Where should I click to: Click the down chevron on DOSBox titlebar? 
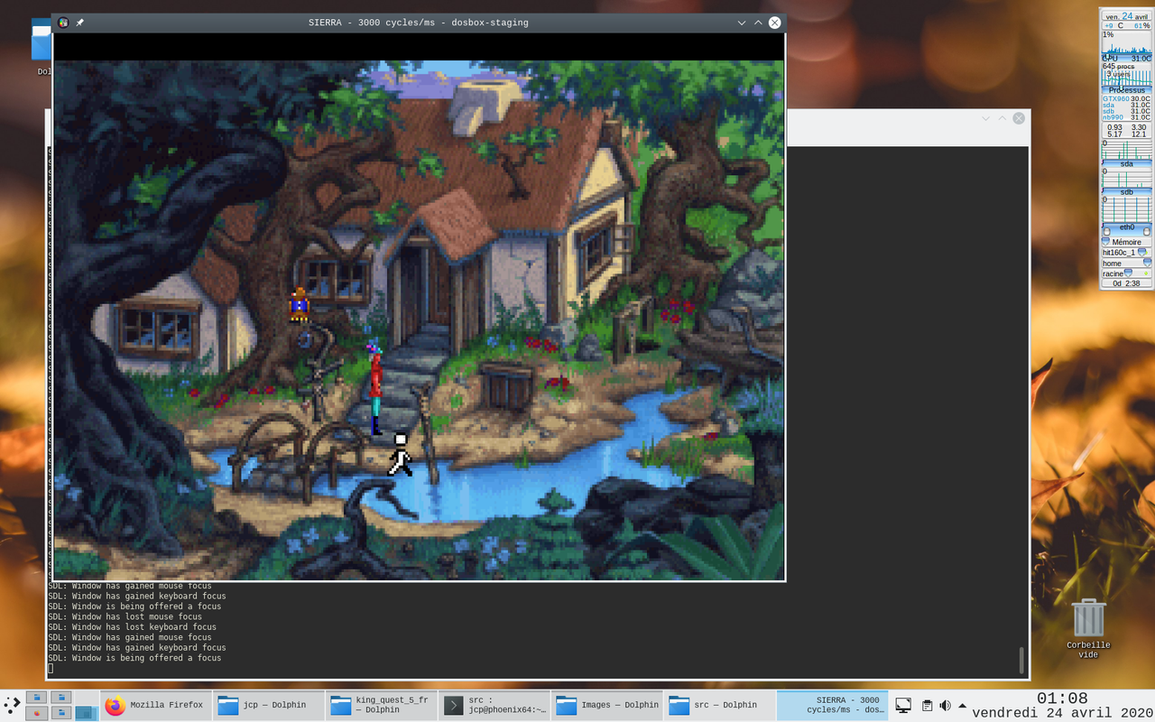coord(742,23)
